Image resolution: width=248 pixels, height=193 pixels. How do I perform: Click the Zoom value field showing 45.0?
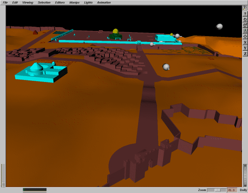click(232, 190)
